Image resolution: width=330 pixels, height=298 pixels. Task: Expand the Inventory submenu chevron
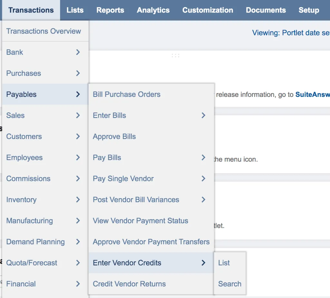tap(78, 200)
